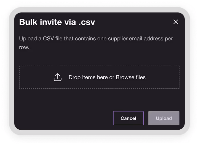Image resolution: width=199 pixels, height=146 pixels.
Task: Click the word 'row.' in the description
Action: (24, 47)
